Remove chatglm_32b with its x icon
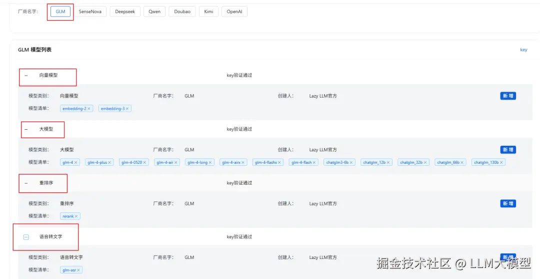540x279 pixels. pyautogui.click(x=425, y=162)
